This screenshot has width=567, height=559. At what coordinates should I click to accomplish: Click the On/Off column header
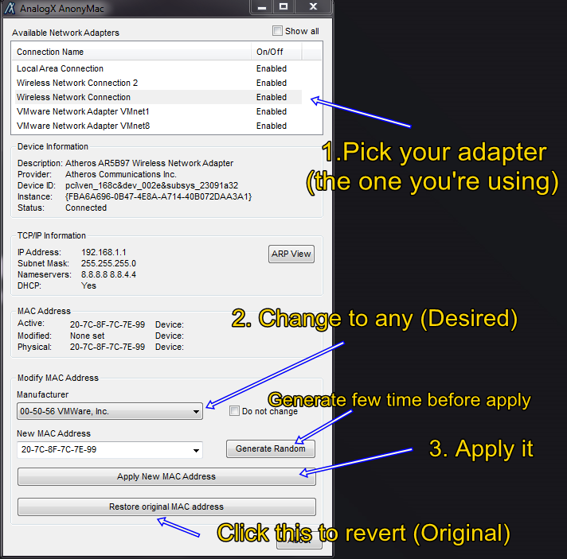tap(276, 52)
